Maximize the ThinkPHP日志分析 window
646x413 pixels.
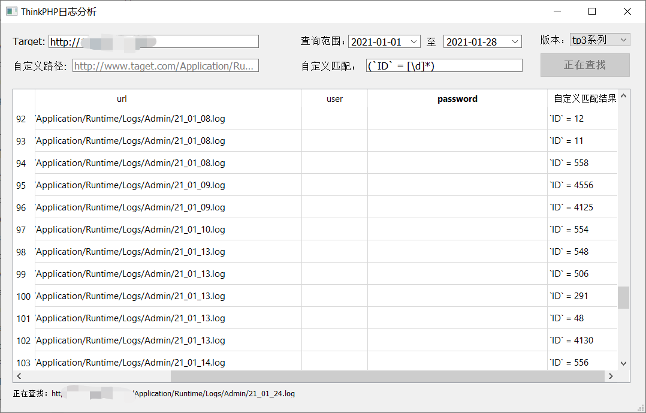click(592, 11)
